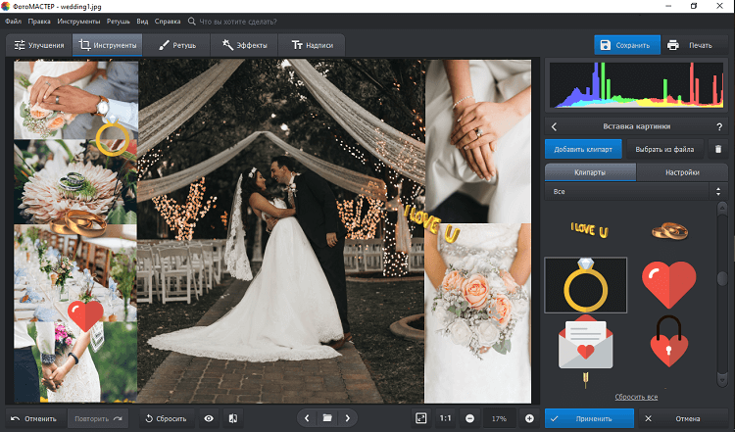
Task: Select the red heart sticker on the photo
Action: pos(85,314)
